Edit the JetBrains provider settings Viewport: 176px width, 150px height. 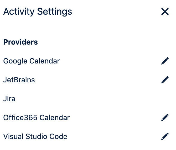pos(165,80)
